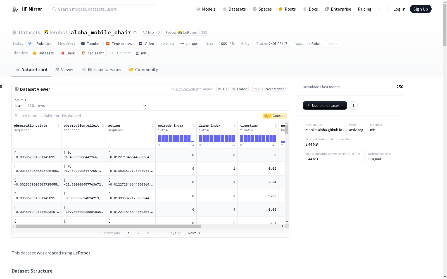Click the aloha tag
447x279 pixels.
(x=333, y=44)
